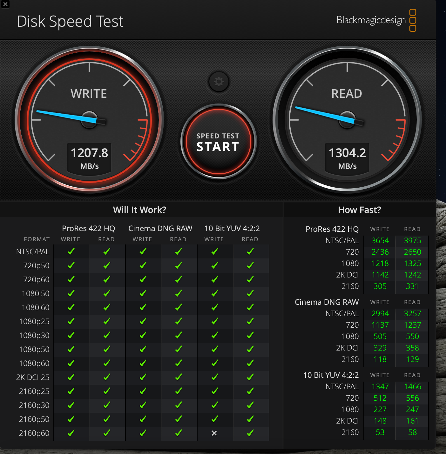
Task: Click the Speed Test Start button
Action: (218, 142)
